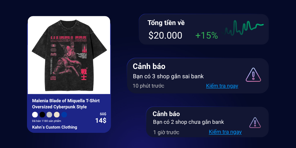This screenshot has width=296, height=148.
Task: Open the Maidenless T-shirt product image
Action: (69, 55)
